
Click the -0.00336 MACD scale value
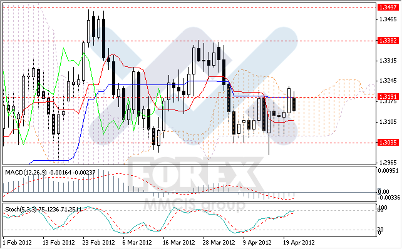(x=389, y=198)
